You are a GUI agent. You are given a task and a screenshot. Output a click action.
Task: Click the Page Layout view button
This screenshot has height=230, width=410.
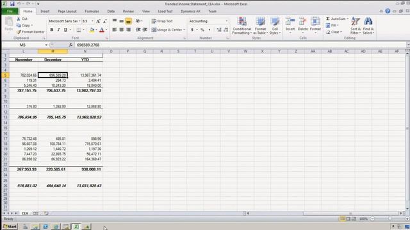(x=348, y=218)
